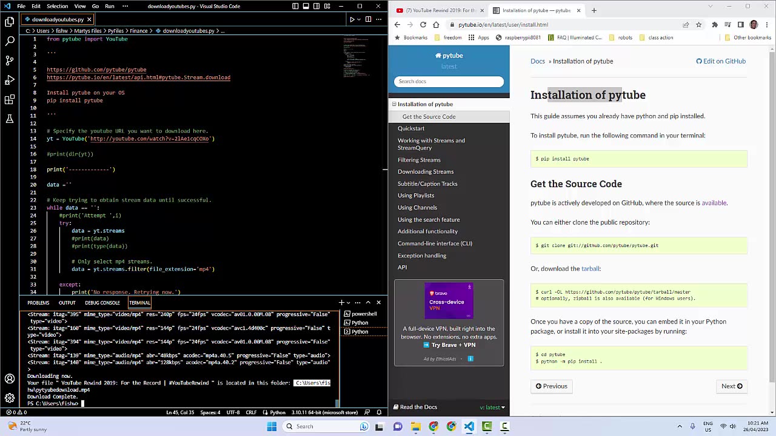The height and width of the screenshot is (436, 776).
Task: Open the Go menu
Action: click(x=95, y=6)
